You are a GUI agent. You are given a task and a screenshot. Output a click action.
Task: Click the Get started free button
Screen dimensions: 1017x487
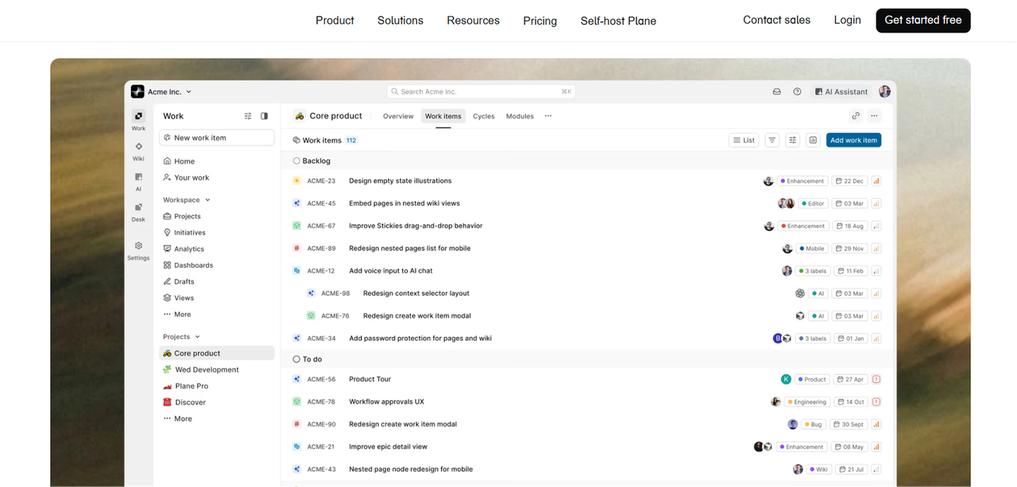click(x=923, y=21)
